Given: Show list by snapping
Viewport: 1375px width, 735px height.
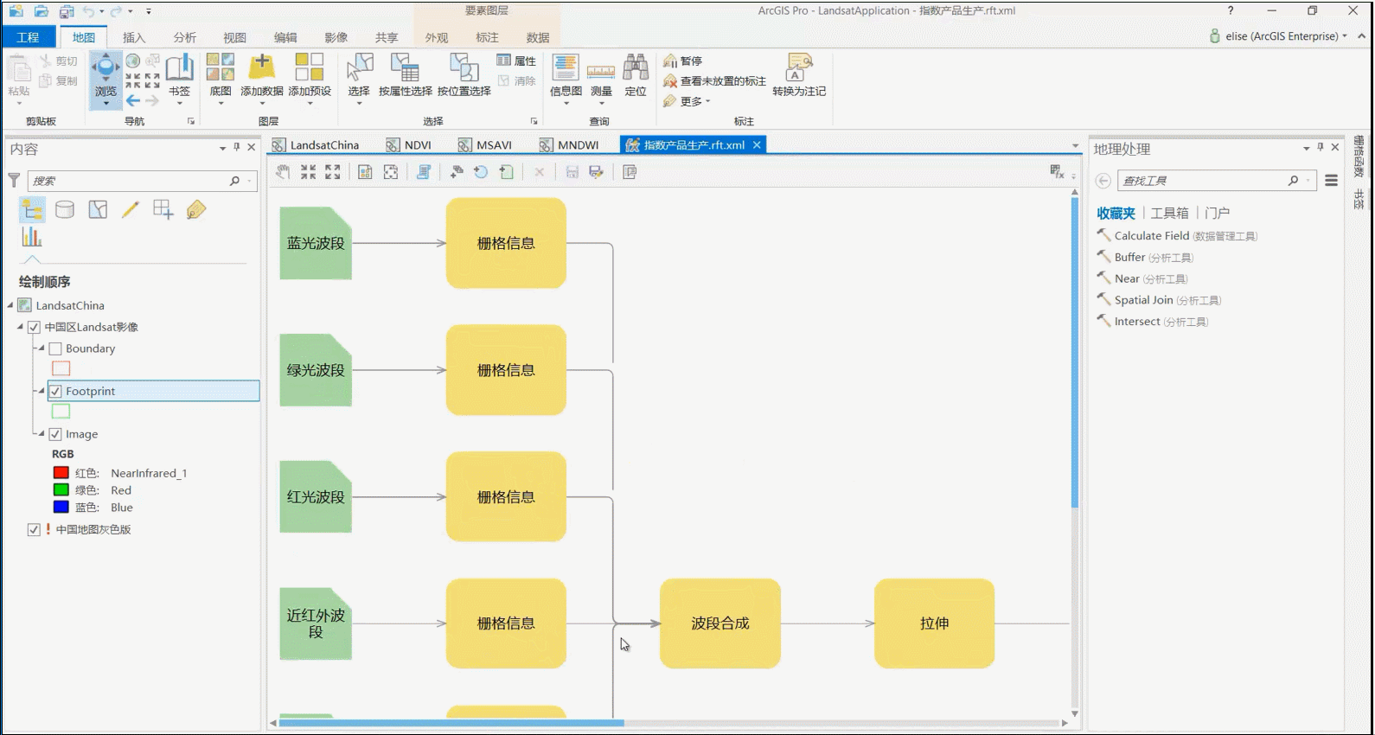Looking at the screenshot, I should pyautogui.click(x=163, y=209).
